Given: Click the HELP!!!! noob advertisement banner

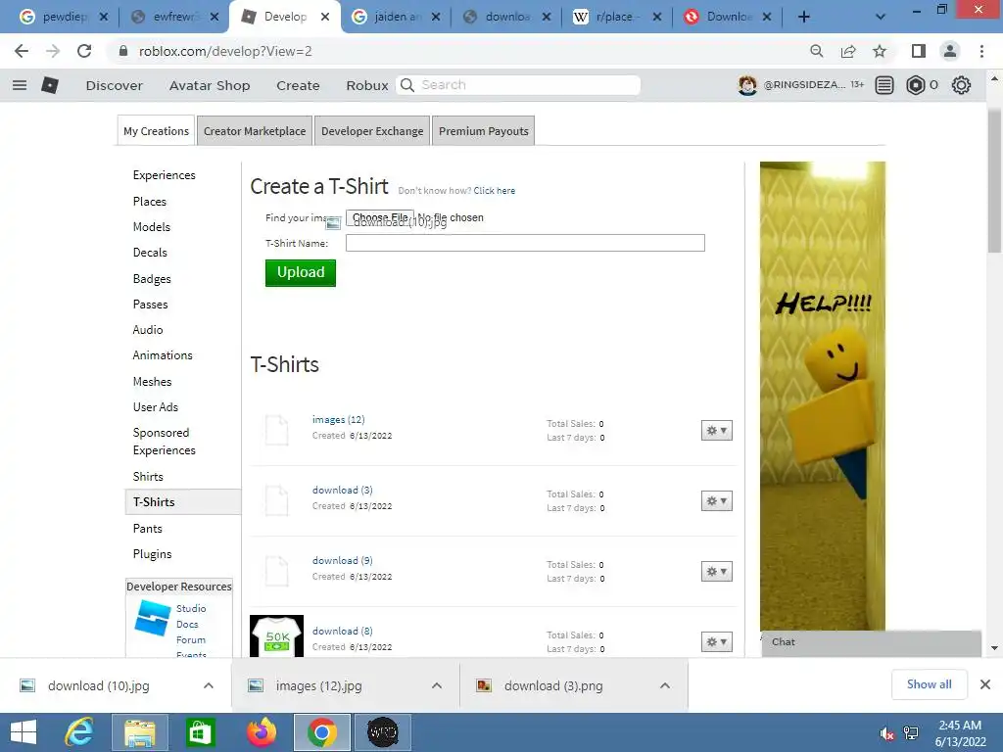Looking at the screenshot, I should pyautogui.click(x=823, y=397).
